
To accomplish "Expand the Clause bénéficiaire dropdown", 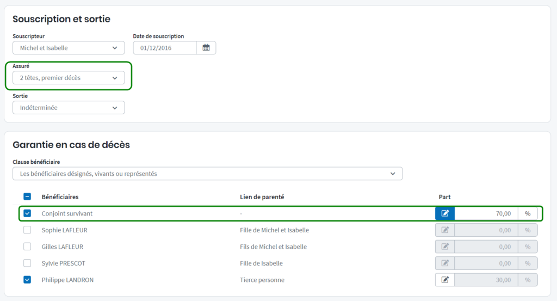I will point(207,174).
